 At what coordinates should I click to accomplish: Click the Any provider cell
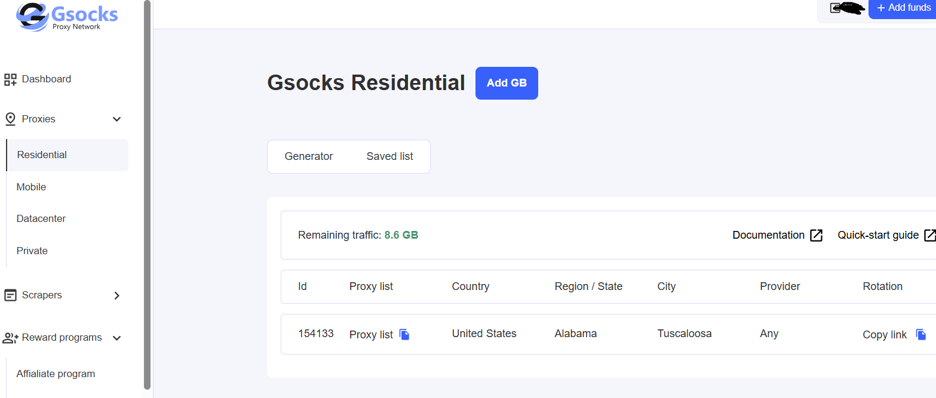click(x=769, y=334)
